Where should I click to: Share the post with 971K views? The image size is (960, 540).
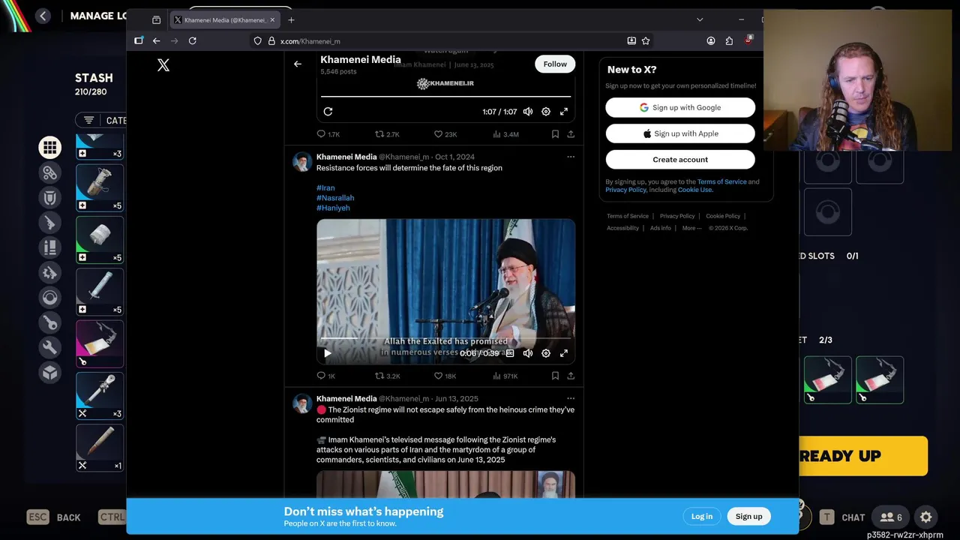pos(571,376)
